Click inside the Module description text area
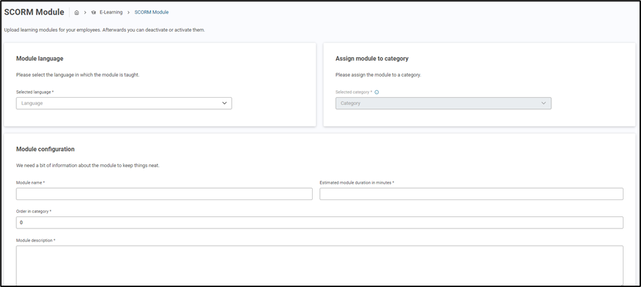641x287 pixels. 319,265
